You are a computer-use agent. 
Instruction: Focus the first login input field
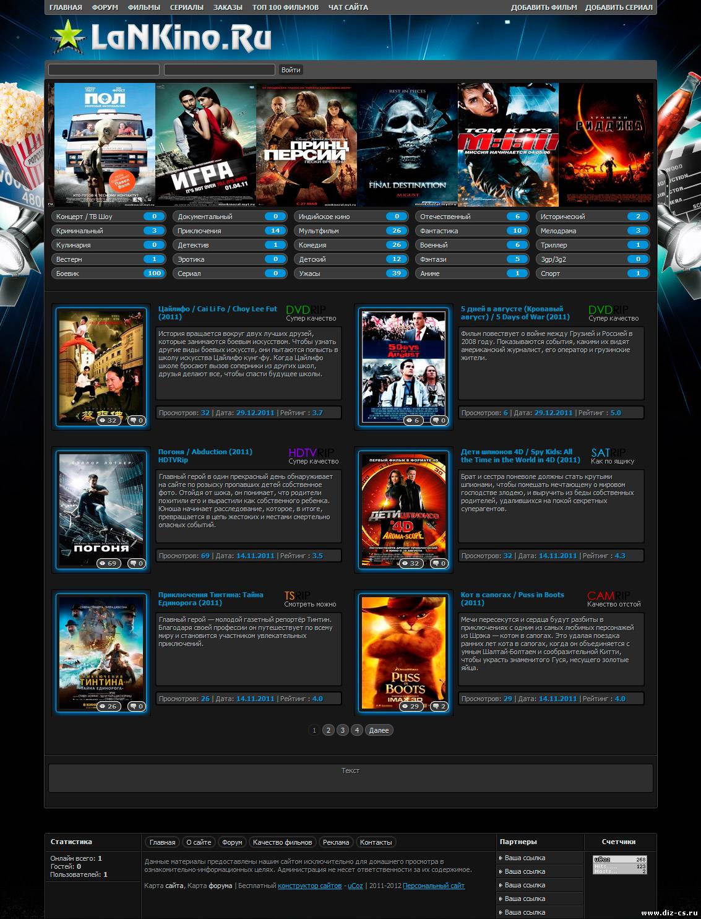(x=104, y=70)
